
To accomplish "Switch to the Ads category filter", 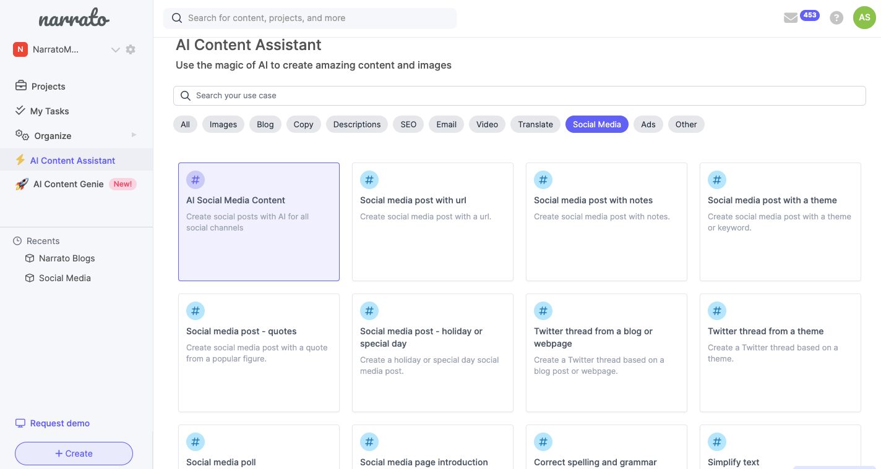I will tap(648, 124).
